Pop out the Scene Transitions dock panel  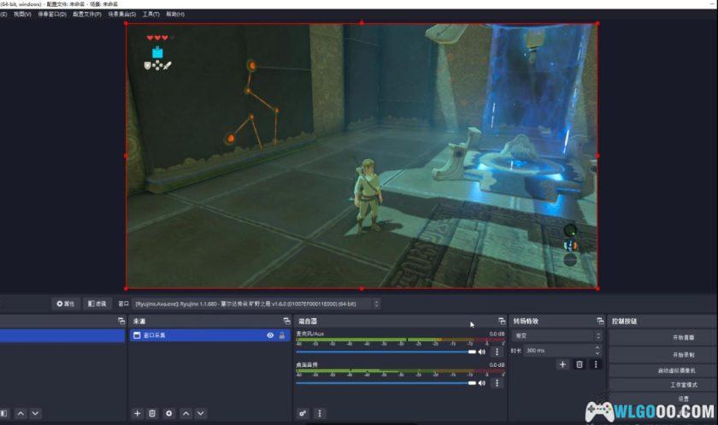[600, 321]
